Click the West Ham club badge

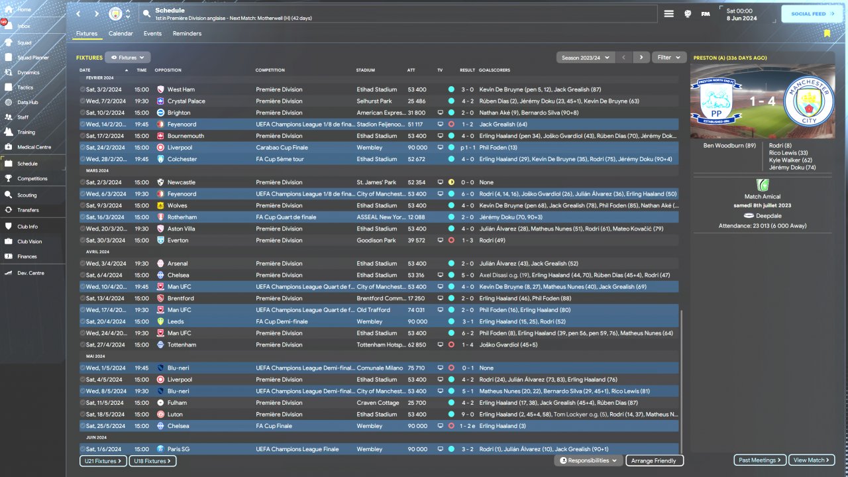pos(160,89)
